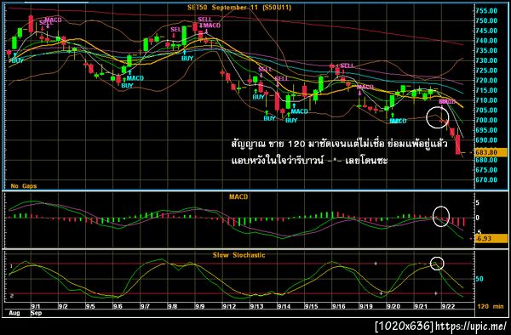Click the MACD panel title

click(x=238, y=196)
